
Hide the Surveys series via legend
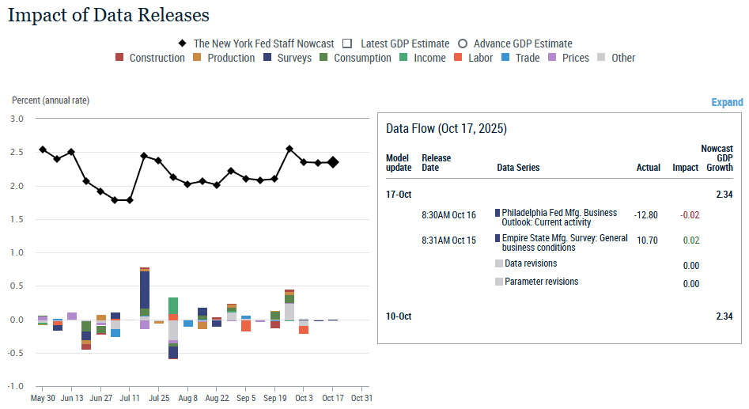coord(267,58)
